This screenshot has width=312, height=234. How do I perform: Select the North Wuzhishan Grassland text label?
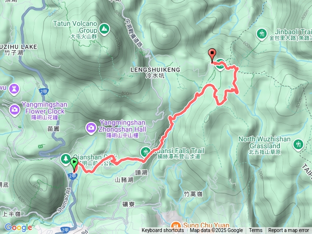point(264,145)
